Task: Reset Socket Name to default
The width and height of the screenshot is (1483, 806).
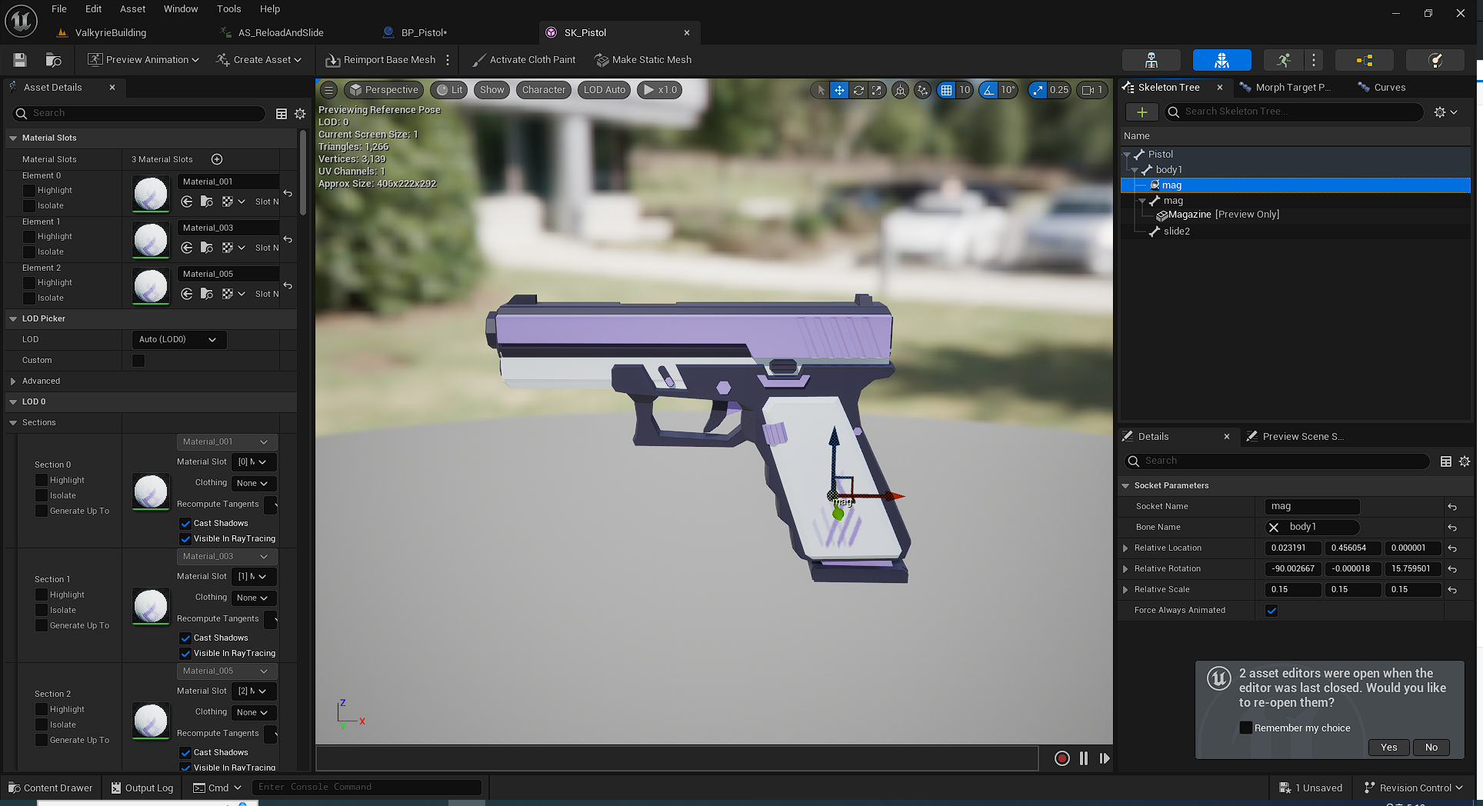Action: click(x=1452, y=507)
